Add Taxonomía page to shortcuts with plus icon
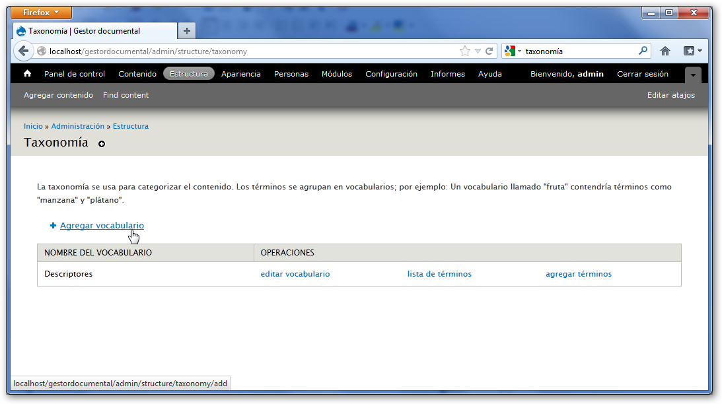 pyautogui.click(x=102, y=144)
